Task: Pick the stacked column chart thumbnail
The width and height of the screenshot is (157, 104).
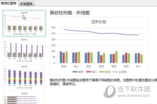Action: point(24,77)
